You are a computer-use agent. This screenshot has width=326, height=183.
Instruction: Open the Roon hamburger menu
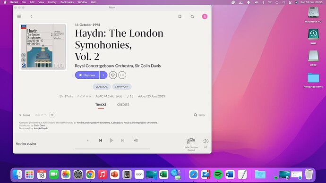click(x=19, y=17)
